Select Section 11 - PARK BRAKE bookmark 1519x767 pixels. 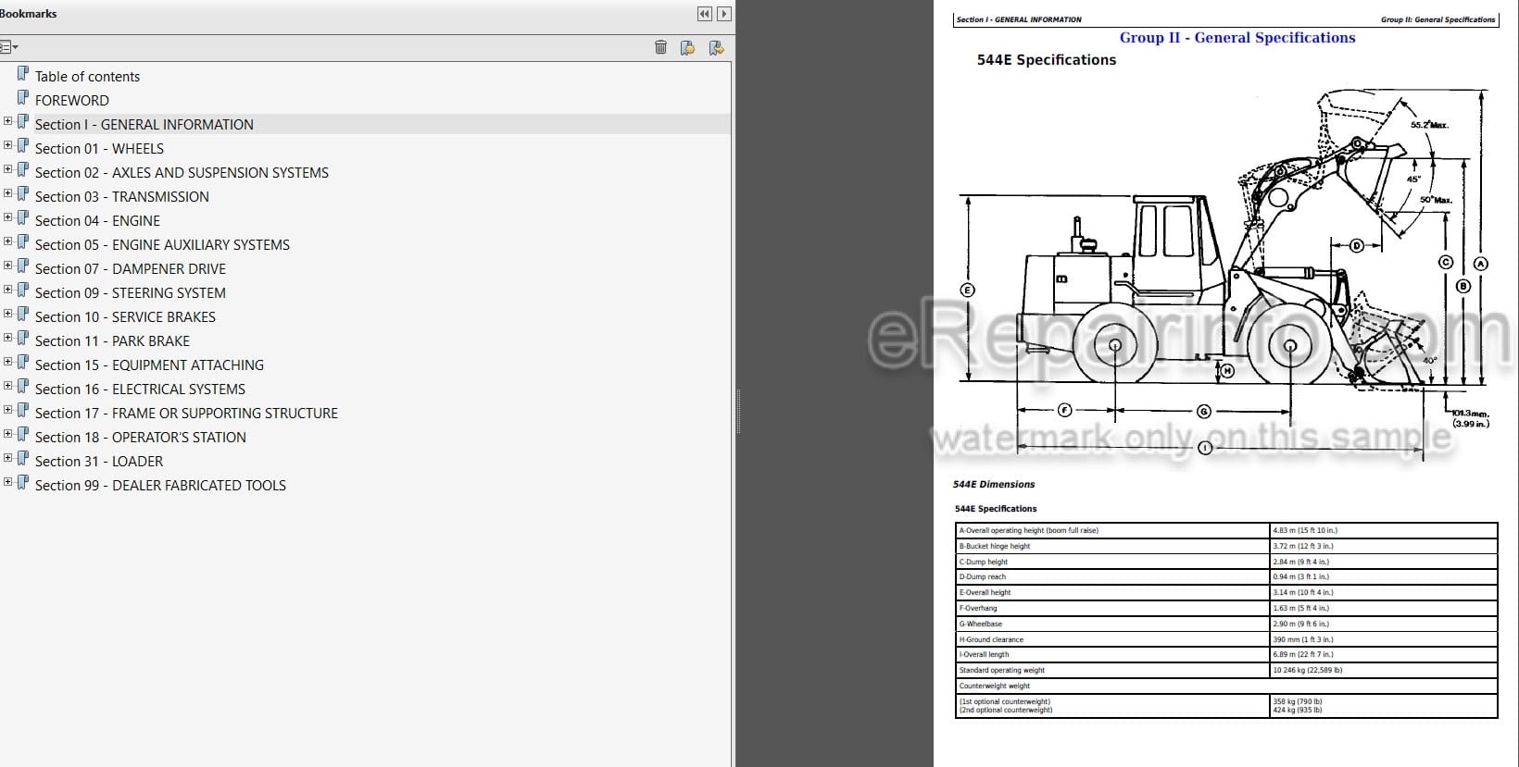pyautogui.click(x=112, y=341)
